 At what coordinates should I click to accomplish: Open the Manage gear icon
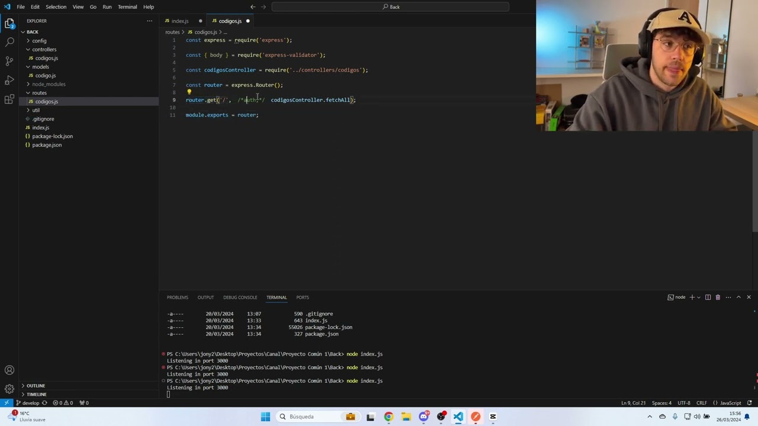[x=9, y=389]
